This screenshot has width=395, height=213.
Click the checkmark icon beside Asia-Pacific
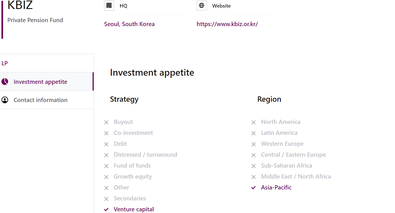(254, 187)
